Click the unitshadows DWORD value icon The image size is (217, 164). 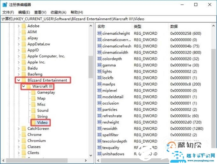pyautogui.click(x=99, y=154)
